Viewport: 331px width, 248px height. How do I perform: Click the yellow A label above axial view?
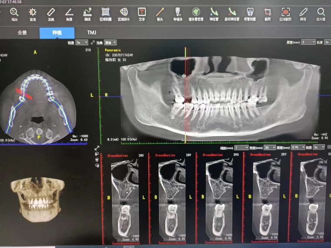click(x=35, y=52)
